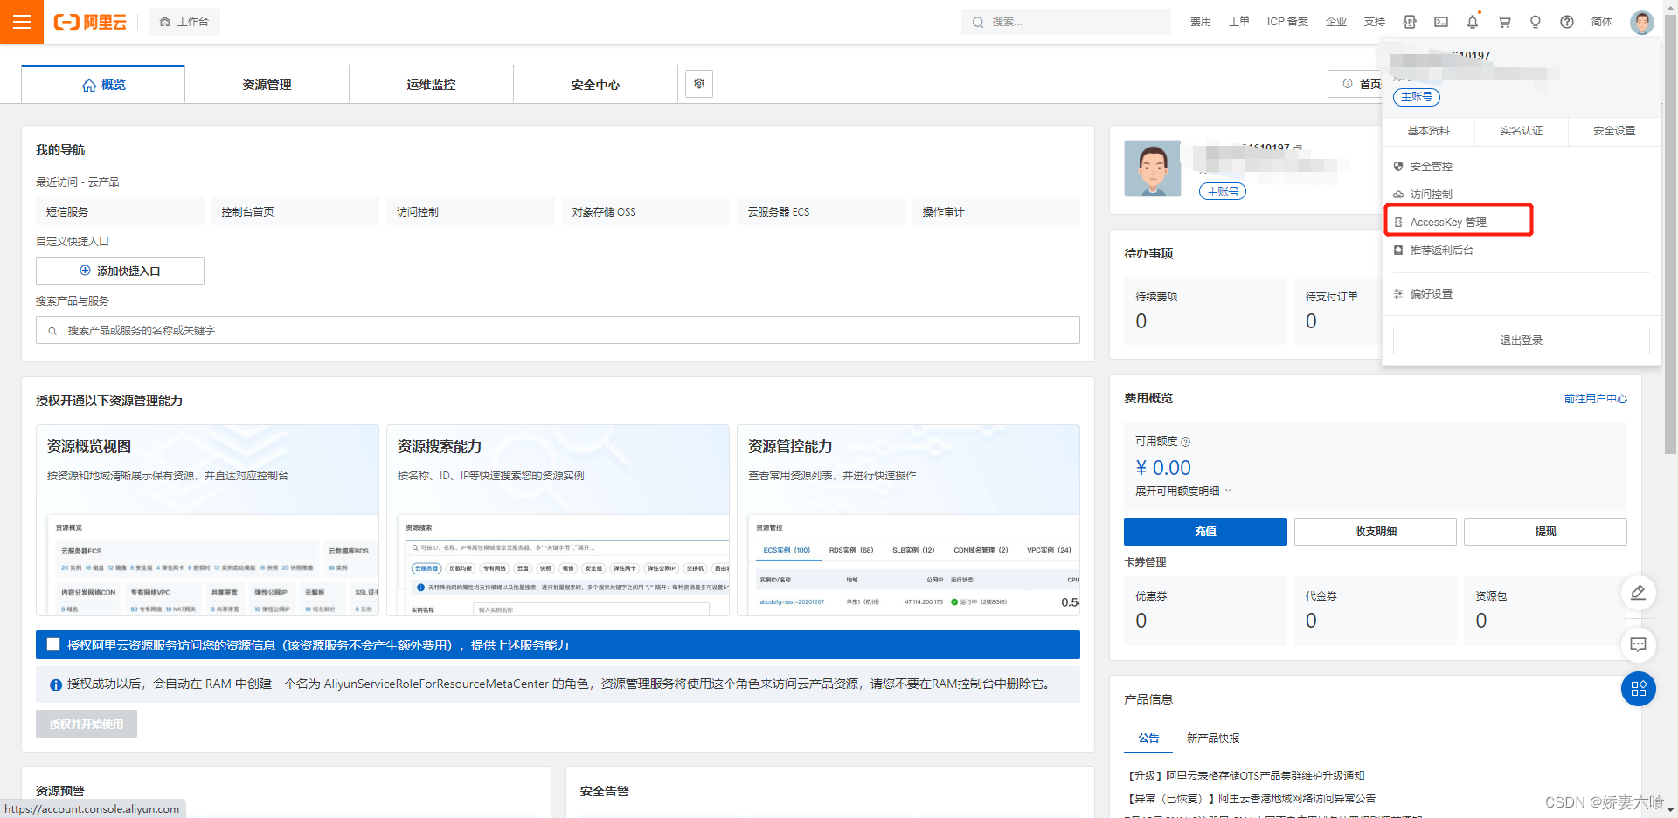This screenshot has width=1678, height=818.
Task: Open 对象存储 OSS shortcut
Action: (646, 211)
